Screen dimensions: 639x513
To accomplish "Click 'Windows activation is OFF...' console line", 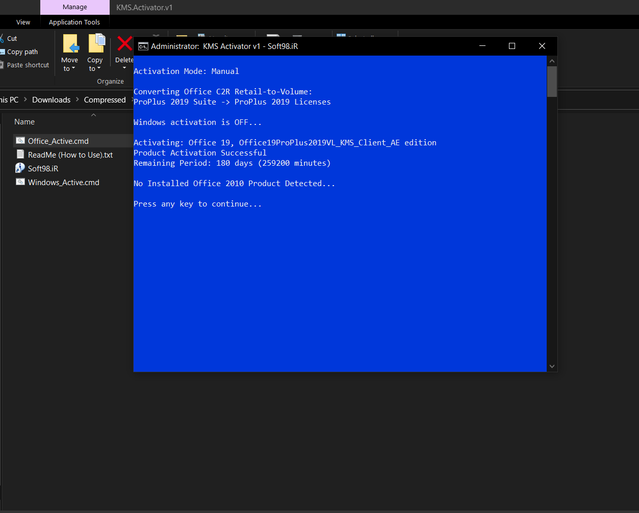I will pos(197,122).
